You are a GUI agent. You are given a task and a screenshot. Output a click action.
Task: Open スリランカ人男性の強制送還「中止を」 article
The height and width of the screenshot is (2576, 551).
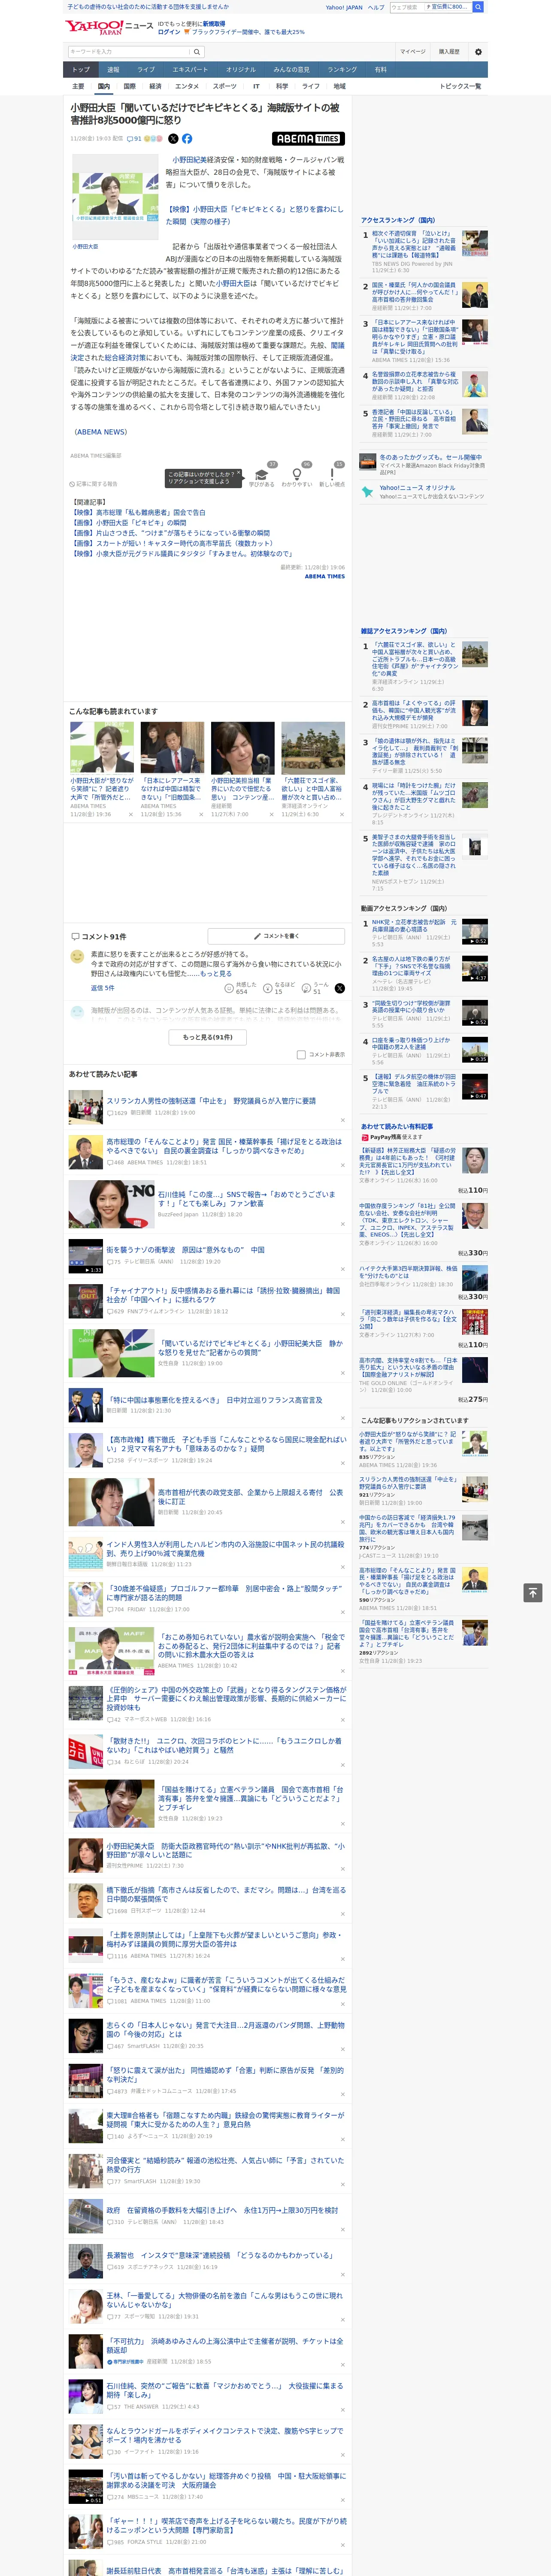211,1100
